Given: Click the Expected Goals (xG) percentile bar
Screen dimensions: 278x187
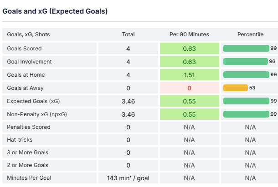Looking at the screenshot, I should point(246,101).
